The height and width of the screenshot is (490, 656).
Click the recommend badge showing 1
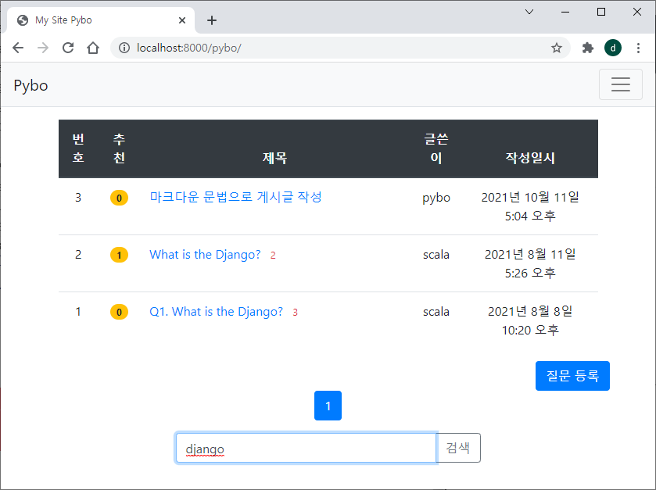119,255
